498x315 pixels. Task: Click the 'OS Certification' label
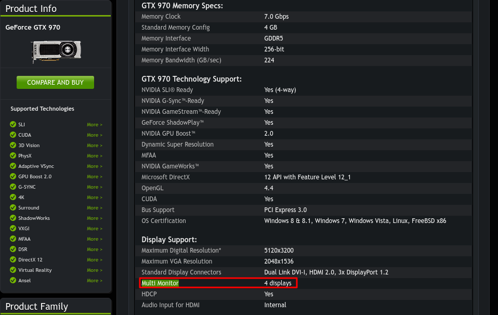tap(164, 221)
